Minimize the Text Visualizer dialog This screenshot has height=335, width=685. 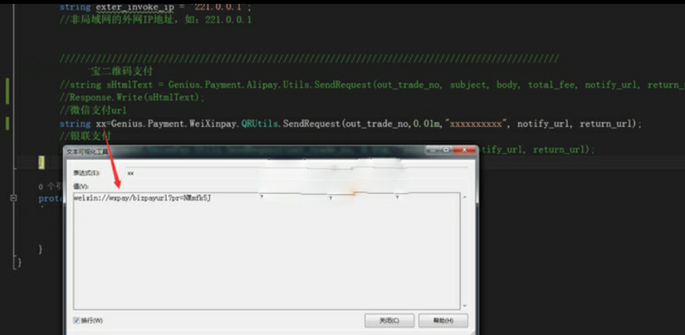(432, 150)
